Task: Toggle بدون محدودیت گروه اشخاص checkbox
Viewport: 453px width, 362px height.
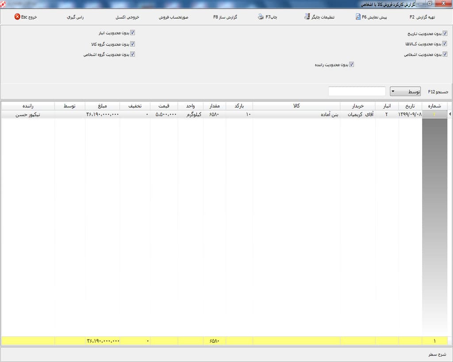Action: 133,54
